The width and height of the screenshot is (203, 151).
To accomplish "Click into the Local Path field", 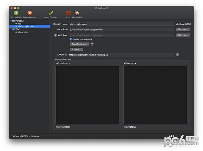I will coord(122,29).
